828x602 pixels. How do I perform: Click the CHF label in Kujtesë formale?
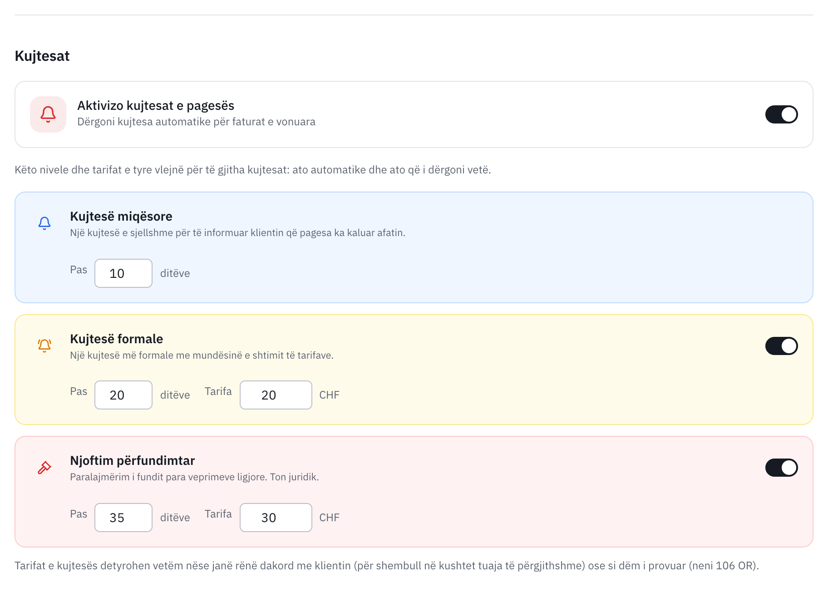coord(330,395)
